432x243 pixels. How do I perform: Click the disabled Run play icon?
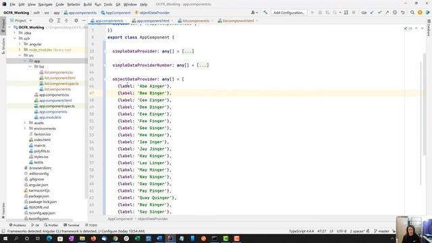313,12
